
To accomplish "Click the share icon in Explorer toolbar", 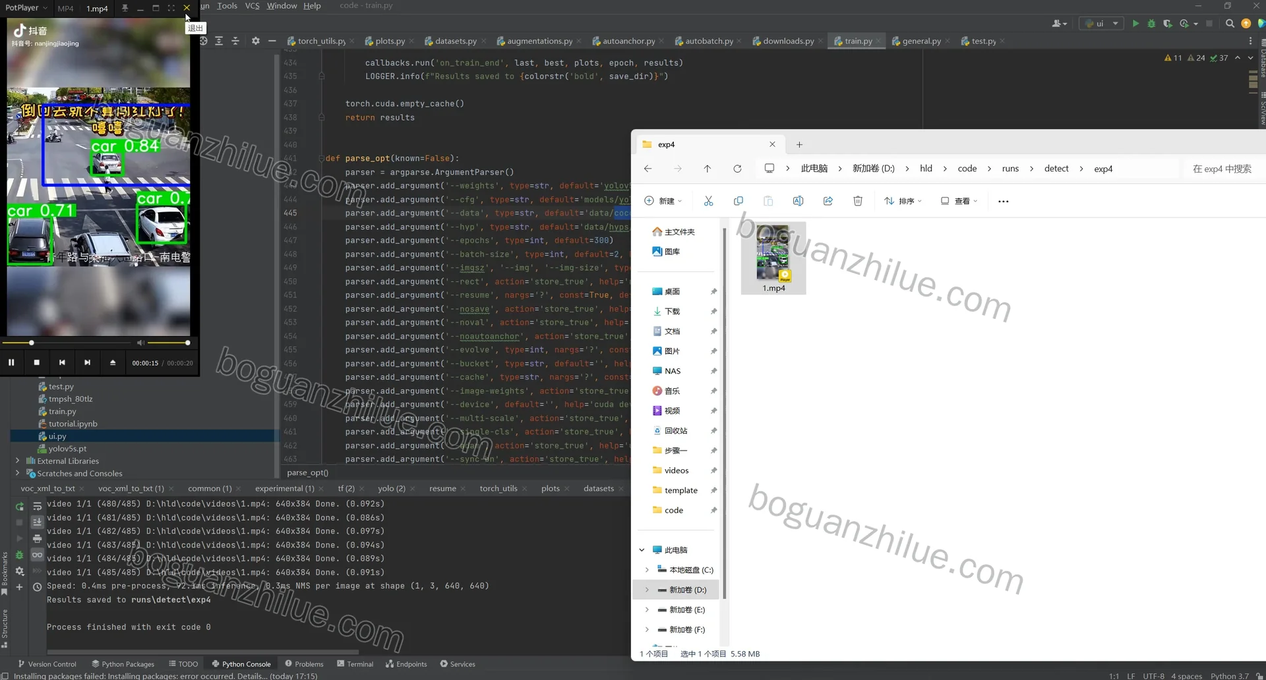I will click(828, 201).
